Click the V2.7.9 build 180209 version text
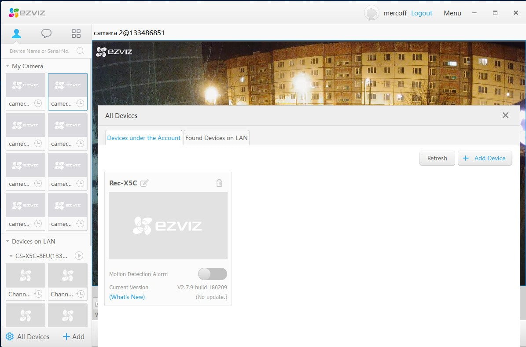 click(202, 287)
